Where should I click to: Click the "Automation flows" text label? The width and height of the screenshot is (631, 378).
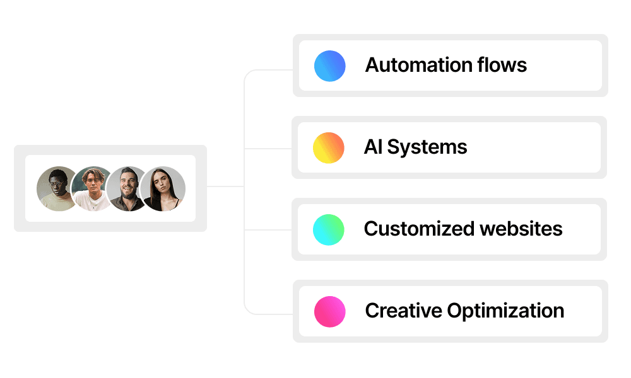click(x=445, y=65)
